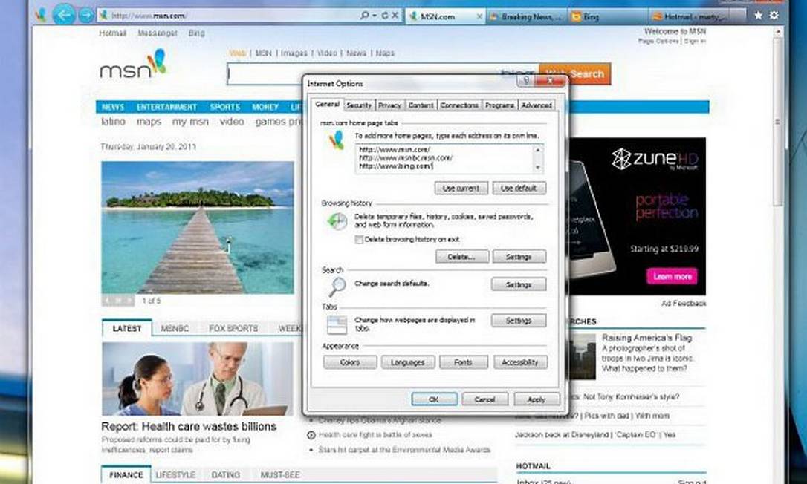Viewport: 807px width, 484px height.
Task: Click in the home page address text box
Action: tap(446, 158)
